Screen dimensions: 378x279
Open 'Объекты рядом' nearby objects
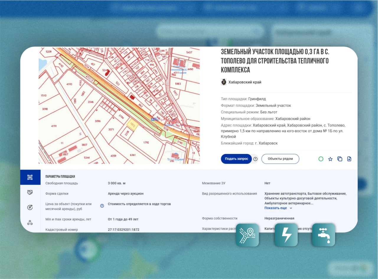280,159
